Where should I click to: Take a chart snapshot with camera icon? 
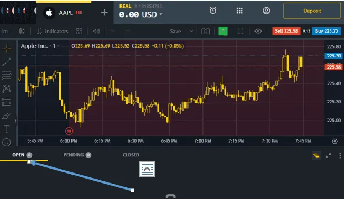click(x=205, y=31)
